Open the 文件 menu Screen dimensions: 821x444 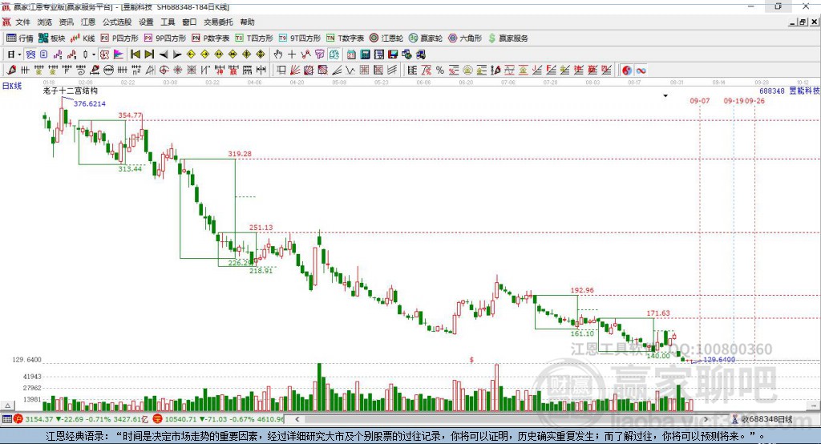tap(22, 22)
